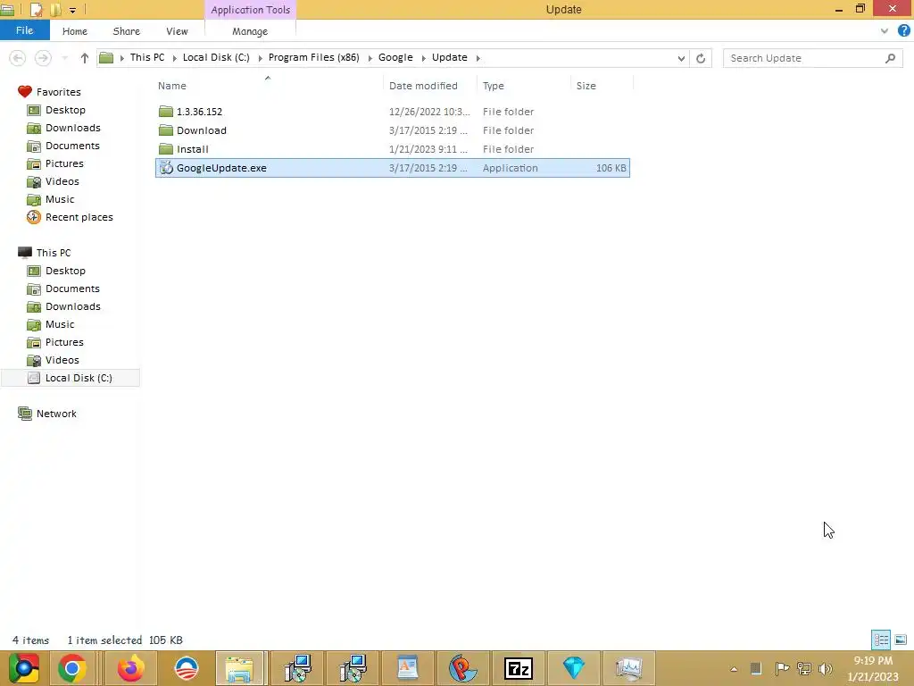Screen dimensions: 914x686
Task: Switch to Large icons view in status bar
Action: [x=901, y=640]
